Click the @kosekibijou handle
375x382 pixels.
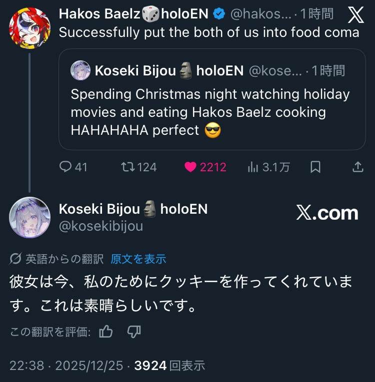coord(101,226)
